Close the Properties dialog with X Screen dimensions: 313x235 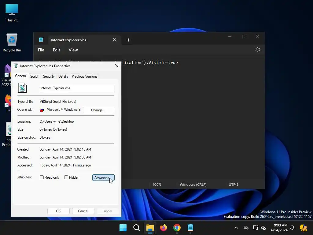click(117, 66)
